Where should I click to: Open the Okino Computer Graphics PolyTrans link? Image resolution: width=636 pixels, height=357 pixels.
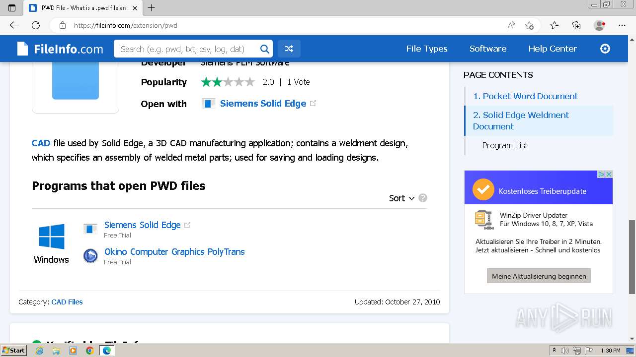click(174, 251)
